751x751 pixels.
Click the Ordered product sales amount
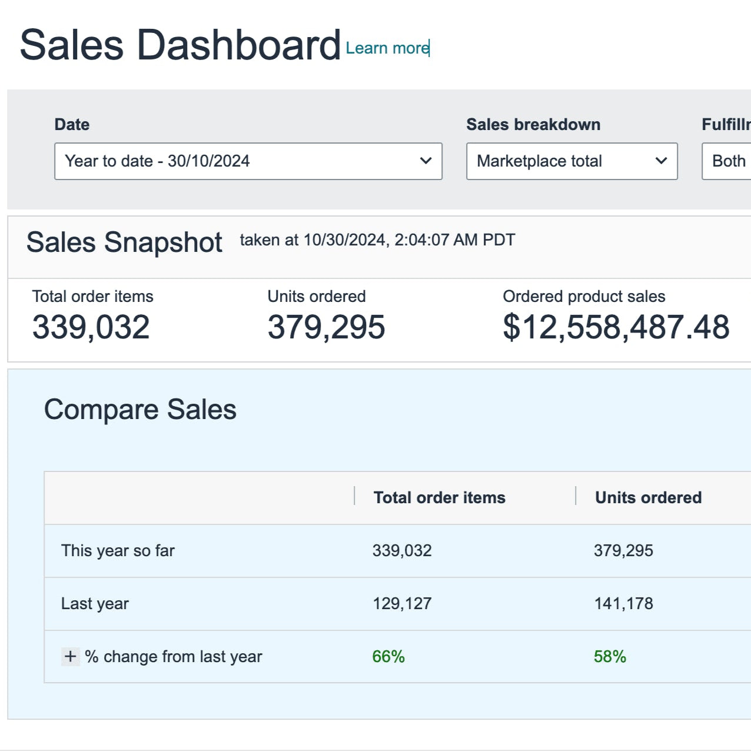(x=616, y=327)
